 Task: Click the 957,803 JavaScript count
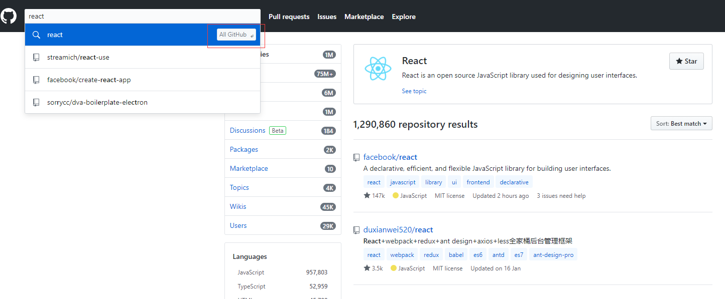click(x=317, y=272)
